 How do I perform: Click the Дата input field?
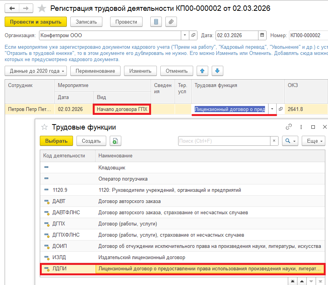pyautogui.click(x=237, y=35)
